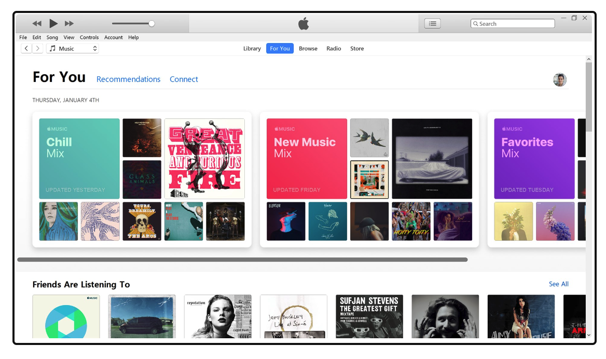Open the Saudade album cover
This screenshot has width=606, height=359.
58,222
